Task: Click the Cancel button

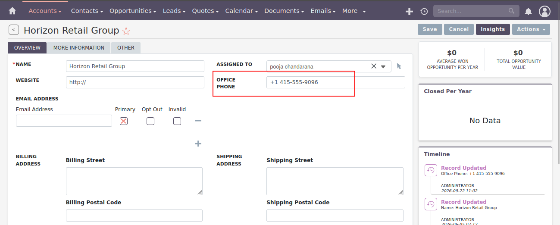Action: click(x=459, y=29)
